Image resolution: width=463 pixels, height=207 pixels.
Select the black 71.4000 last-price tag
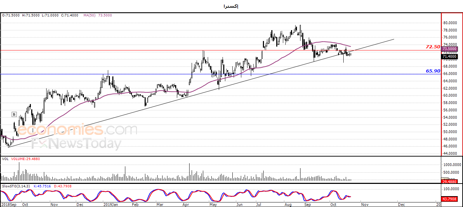pyautogui.click(x=449, y=56)
